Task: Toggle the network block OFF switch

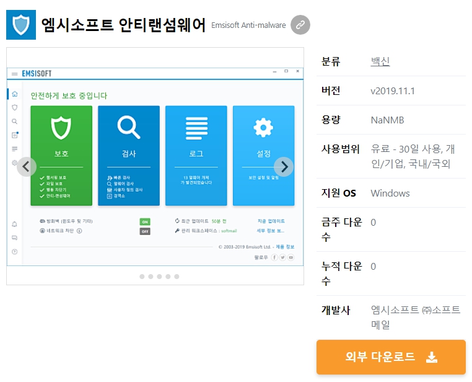Action: (x=145, y=231)
